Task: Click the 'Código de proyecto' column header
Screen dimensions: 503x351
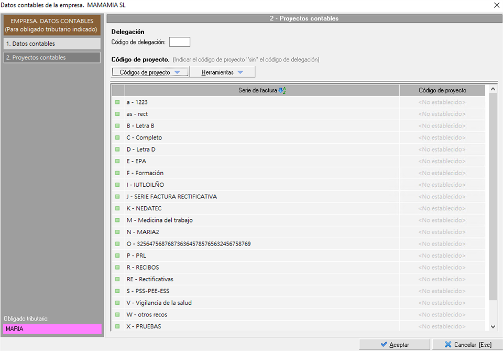Action: click(x=442, y=90)
